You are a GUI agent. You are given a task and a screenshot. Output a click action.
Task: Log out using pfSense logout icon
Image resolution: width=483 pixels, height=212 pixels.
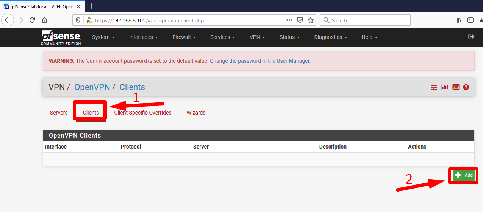pyautogui.click(x=471, y=37)
